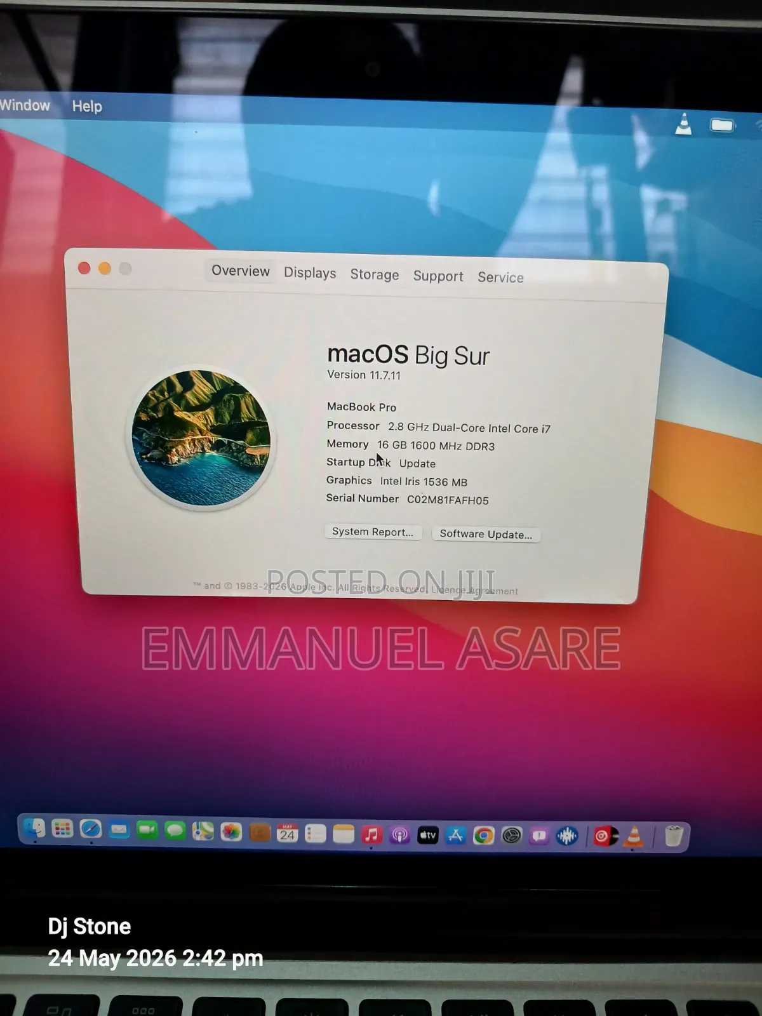762x1016 pixels.
Task: Open the App Store in dock
Action: (x=455, y=836)
